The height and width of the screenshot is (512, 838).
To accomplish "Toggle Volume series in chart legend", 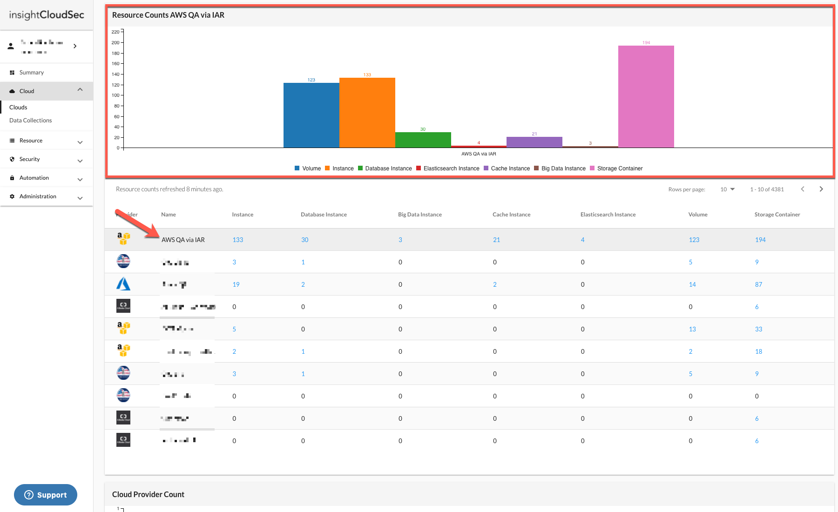I will (308, 168).
